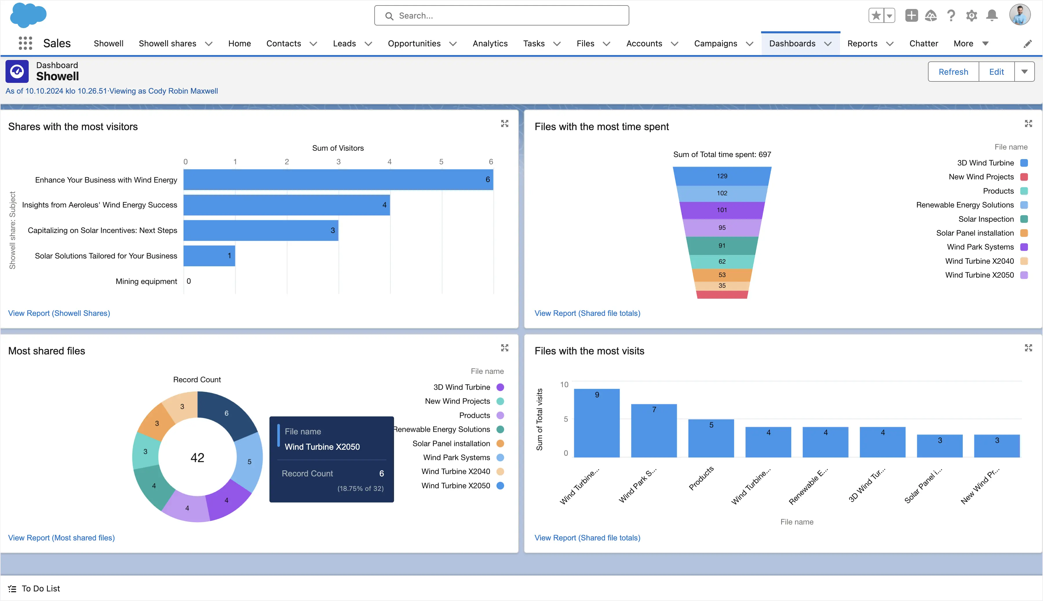Expand the Campaigns tab dropdown chevron
This screenshot has height=601, width=1043.
749,44
